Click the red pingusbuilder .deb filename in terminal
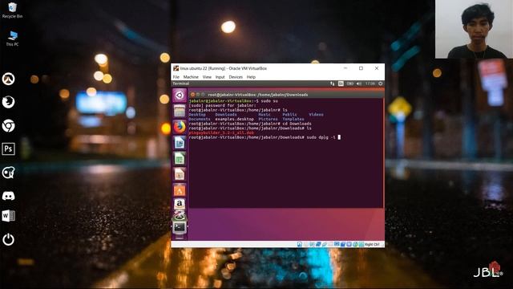The image size is (513, 289). click(x=221, y=132)
